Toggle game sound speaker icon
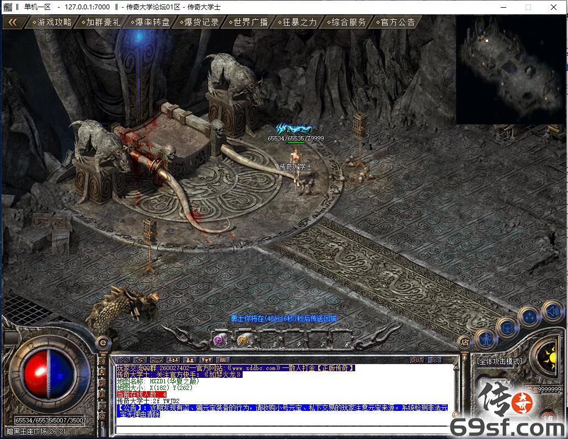568x439 pixels. click(553, 311)
